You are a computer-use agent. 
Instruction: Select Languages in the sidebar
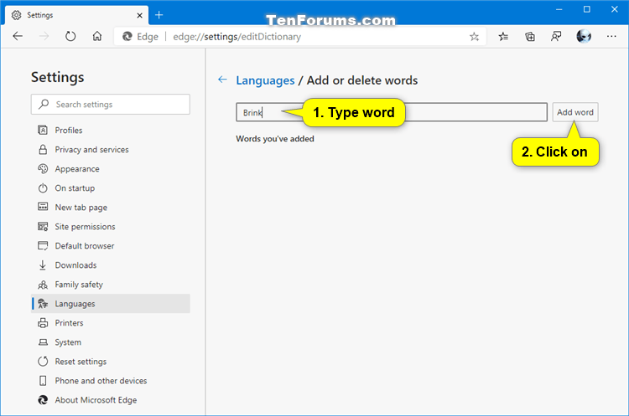click(x=110, y=304)
